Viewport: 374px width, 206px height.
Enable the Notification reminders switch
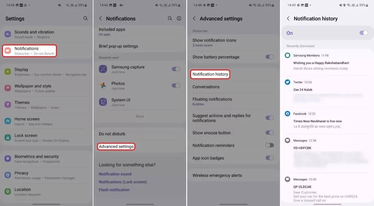270,145
